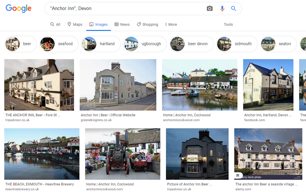Switch to the News tab
Screen dimensions: 306x192
(x=122, y=25)
